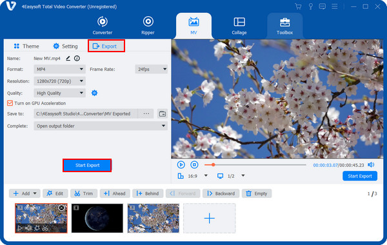Open the output folder icon
Image resolution: width=387 pixels, height=245 pixels.
point(163,113)
